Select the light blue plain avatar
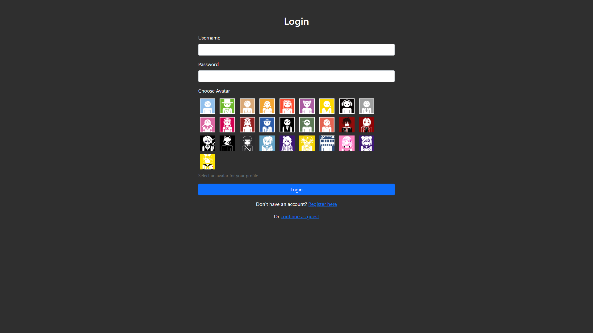 (x=208, y=106)
